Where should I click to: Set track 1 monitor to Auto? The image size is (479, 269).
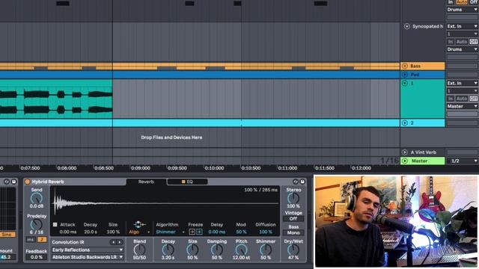tap(462, 99)
